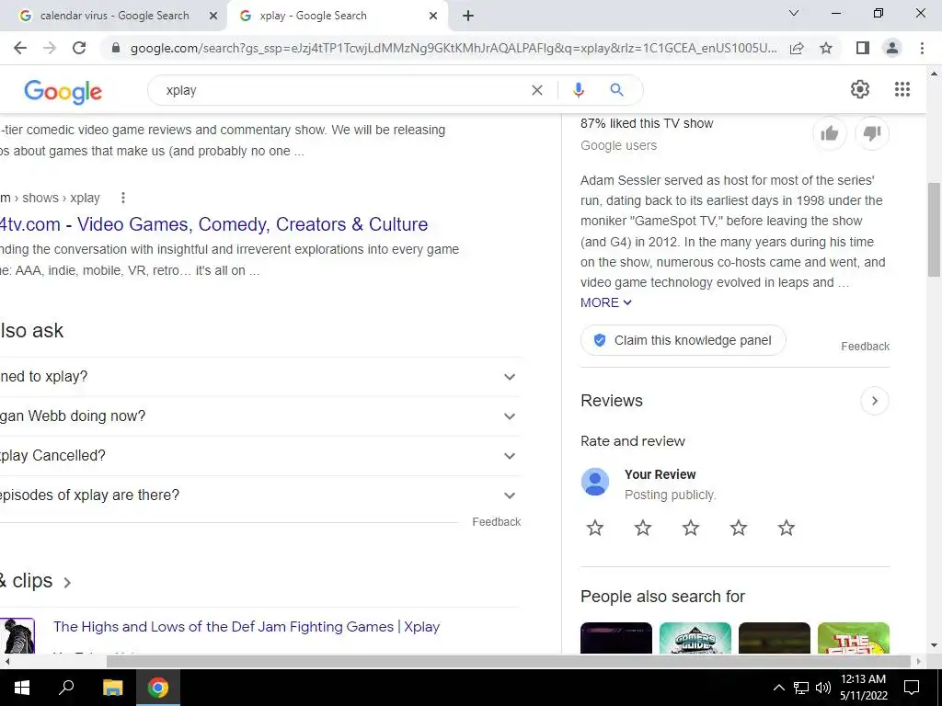The height and width of the screenshot is (706, 942).
Task: Open a new browser tab
Action: pyautogui.click(x=468, y=16)
